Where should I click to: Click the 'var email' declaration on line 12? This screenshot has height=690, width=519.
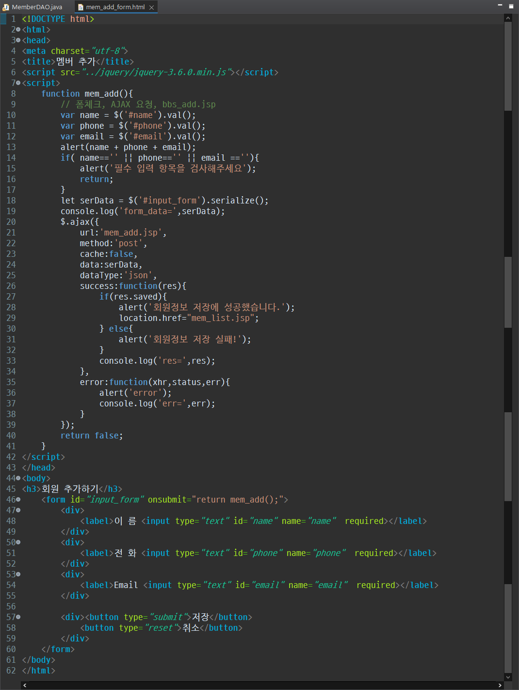pyautogui.click(x=133, y=136)
